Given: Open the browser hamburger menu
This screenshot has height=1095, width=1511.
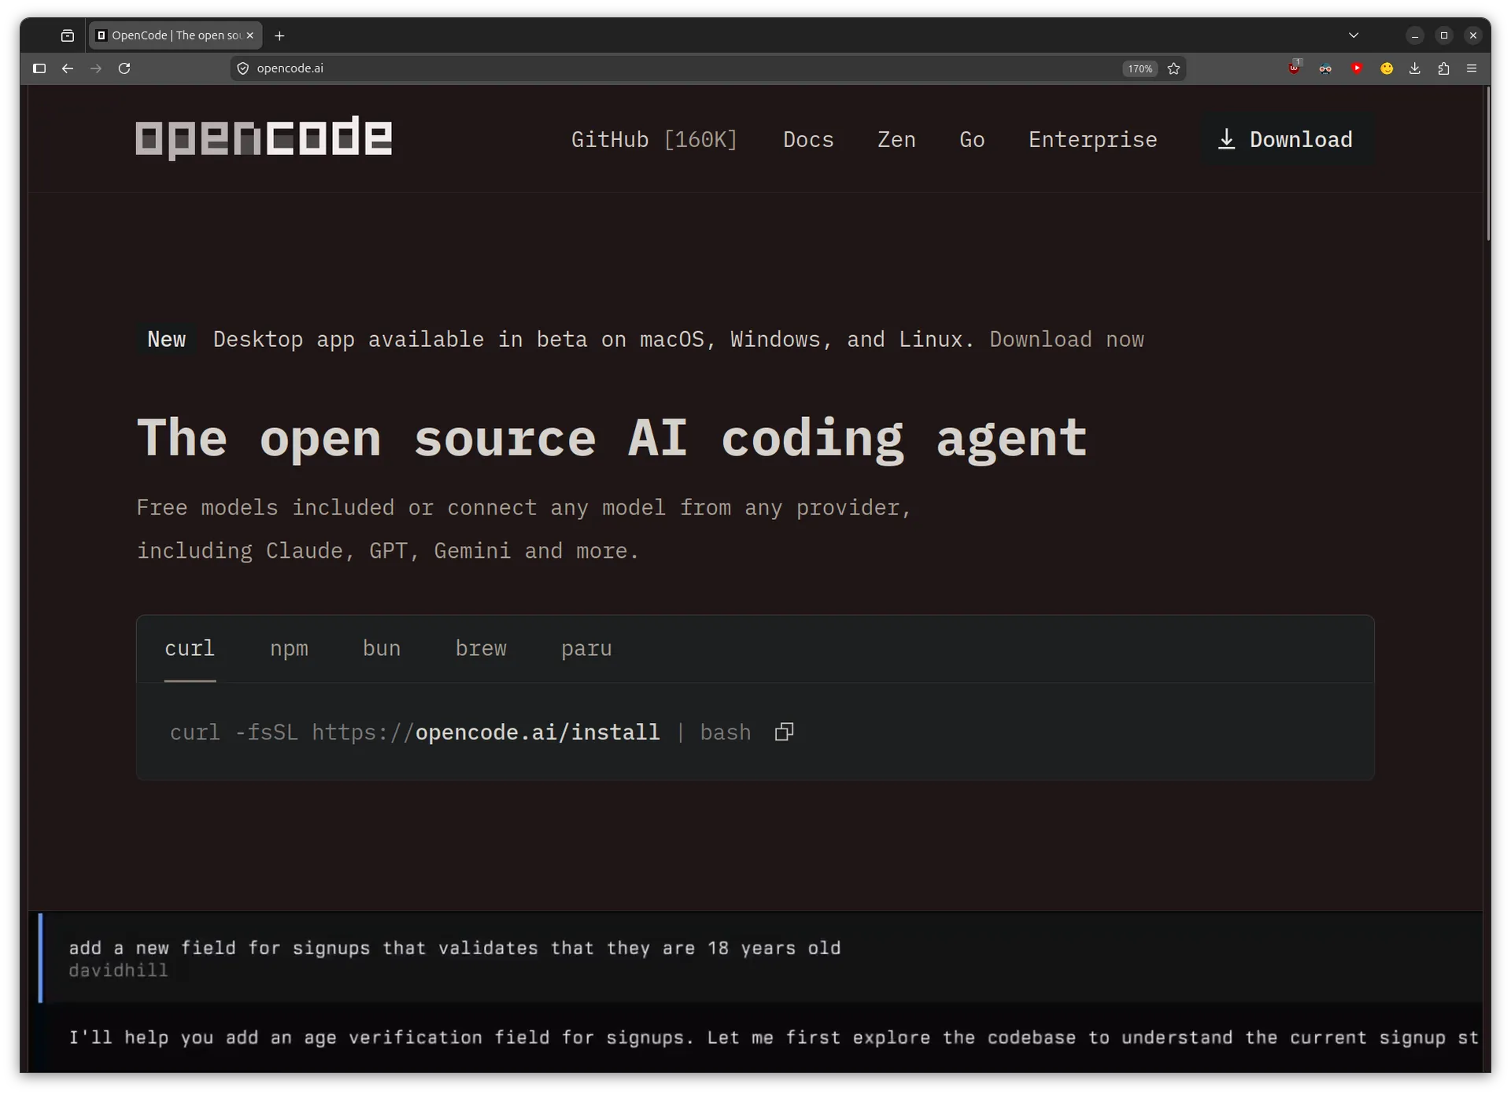Looking at the screenshot, I should coord(1472,68).
